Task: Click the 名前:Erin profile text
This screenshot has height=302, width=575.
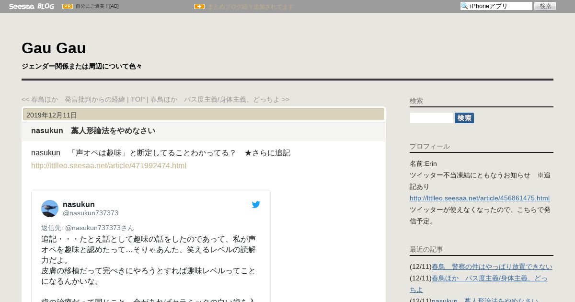Action: point(423,163)
